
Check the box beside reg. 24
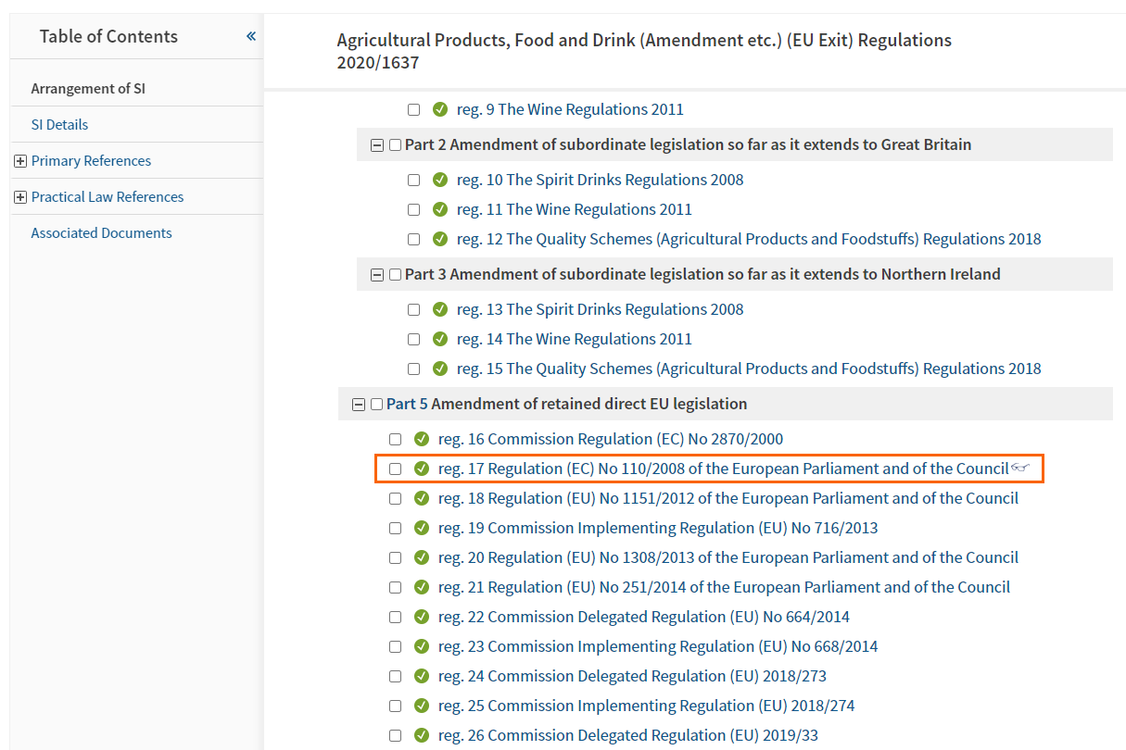(396, 676)
